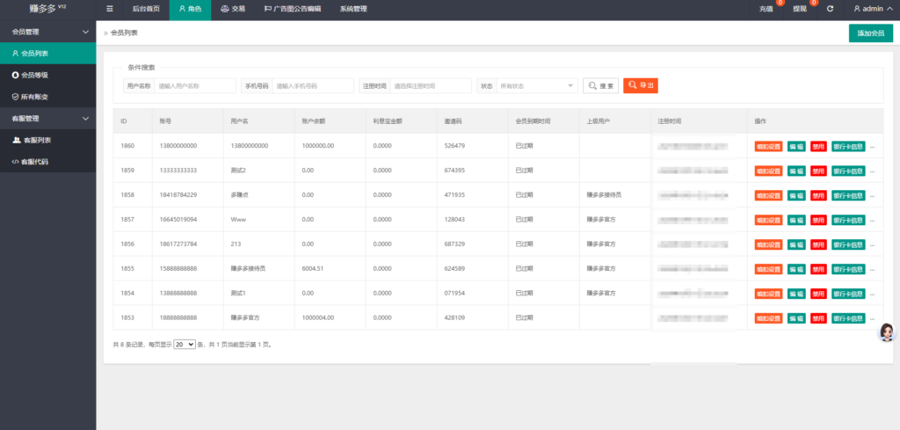
Task: Open 会员等级 in the sidebar
Action: coord(35,75)
